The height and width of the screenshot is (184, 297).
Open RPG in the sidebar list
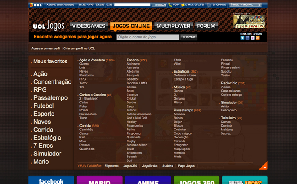click(x=40, y=90)
